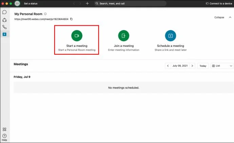The height and width of the screenshot is (143, 234).
Task: Open the Teams icon in sidebar
Action: [x=4, y=20]
